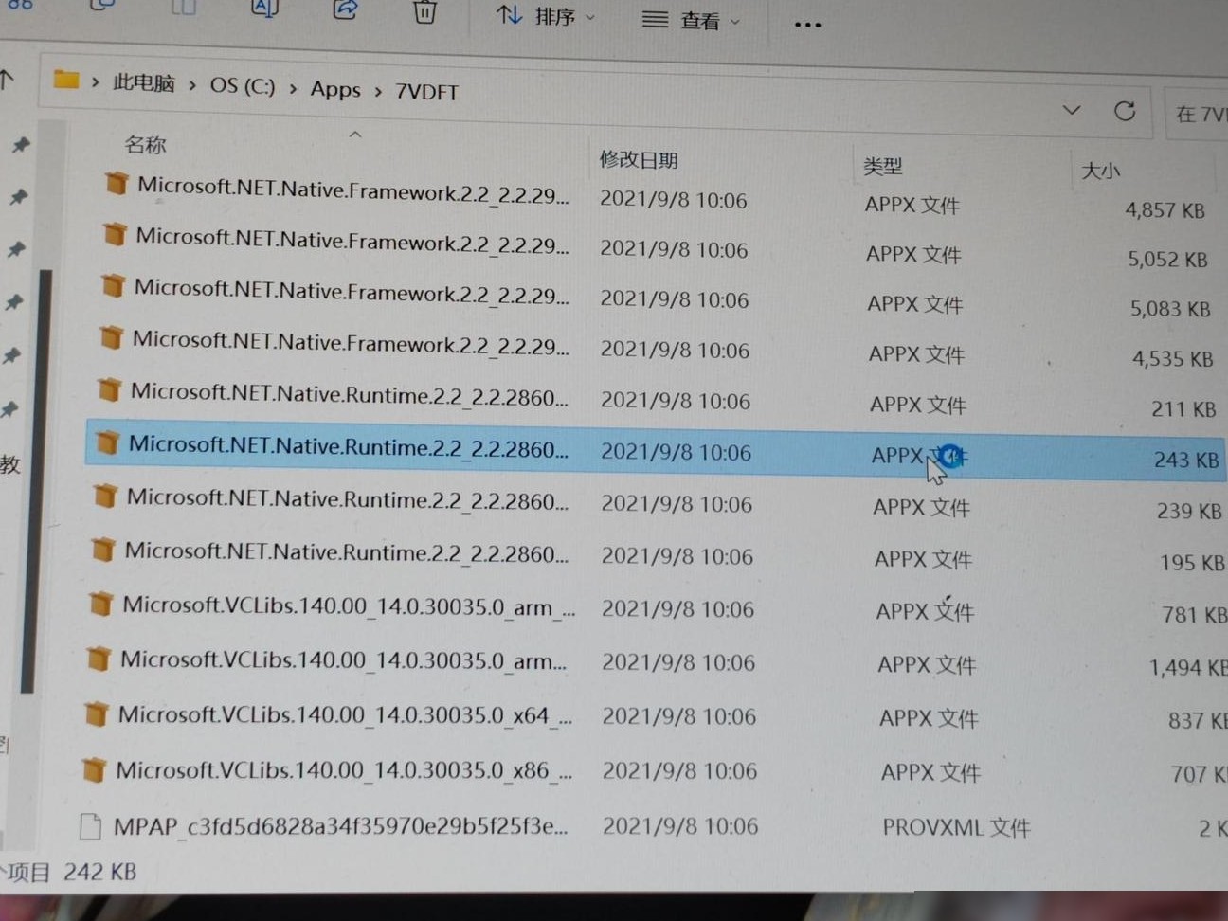Select the VCLibs file name sized 1,494 KB
The width and height of the screenshot is (1228, 921).
click(x=343, y=660)
